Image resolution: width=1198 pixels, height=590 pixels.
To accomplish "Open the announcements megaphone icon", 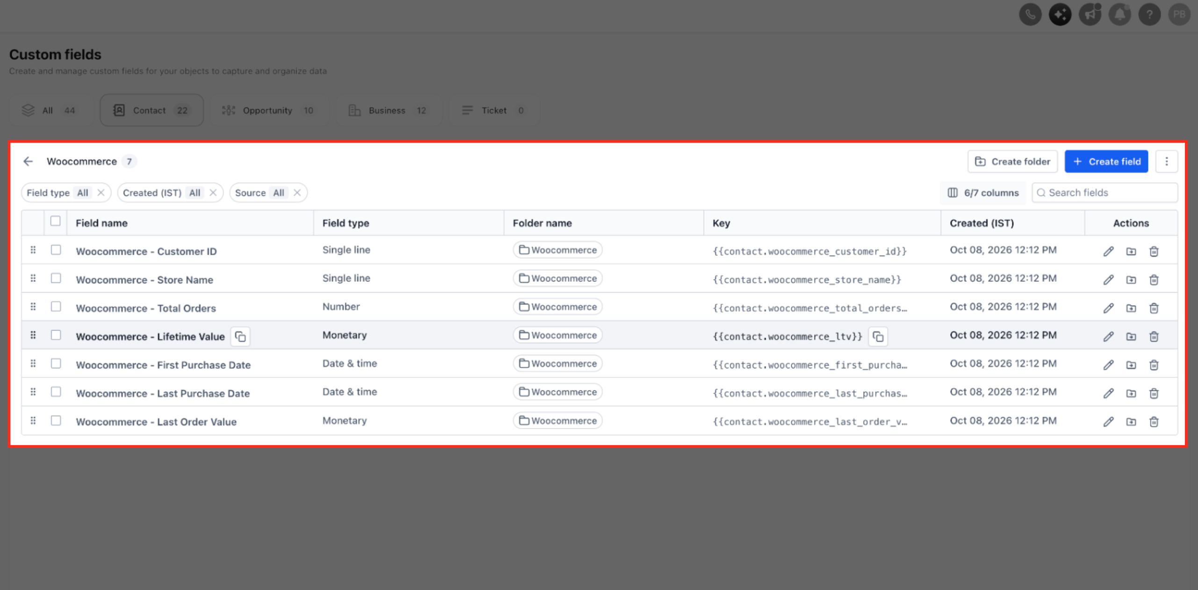I will tap(1090, 14).
